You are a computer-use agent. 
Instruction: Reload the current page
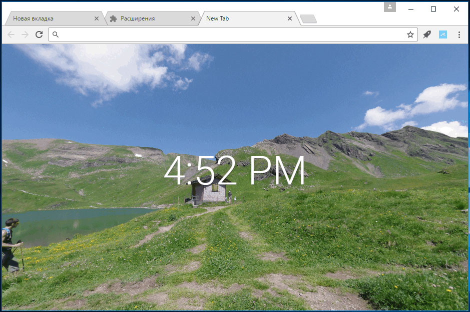(x=39, y=34)
